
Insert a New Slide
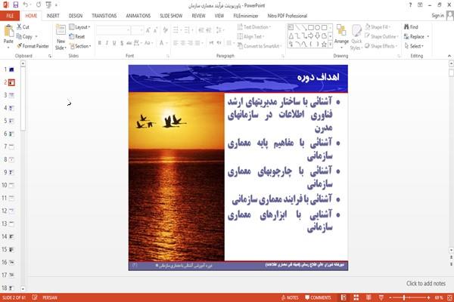click(x=61, y=38)
